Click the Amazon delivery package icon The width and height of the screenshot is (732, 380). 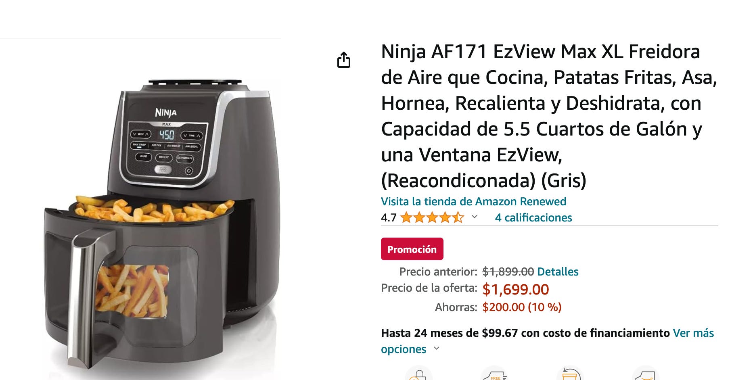(x=646, y=373)
